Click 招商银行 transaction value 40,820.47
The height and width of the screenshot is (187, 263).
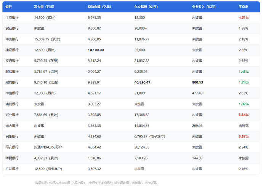click(142, 82)
